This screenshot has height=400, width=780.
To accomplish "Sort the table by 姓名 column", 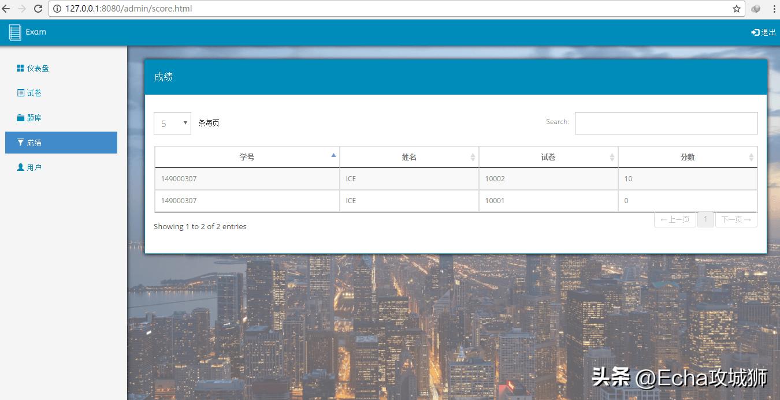I will pos(409,157).
